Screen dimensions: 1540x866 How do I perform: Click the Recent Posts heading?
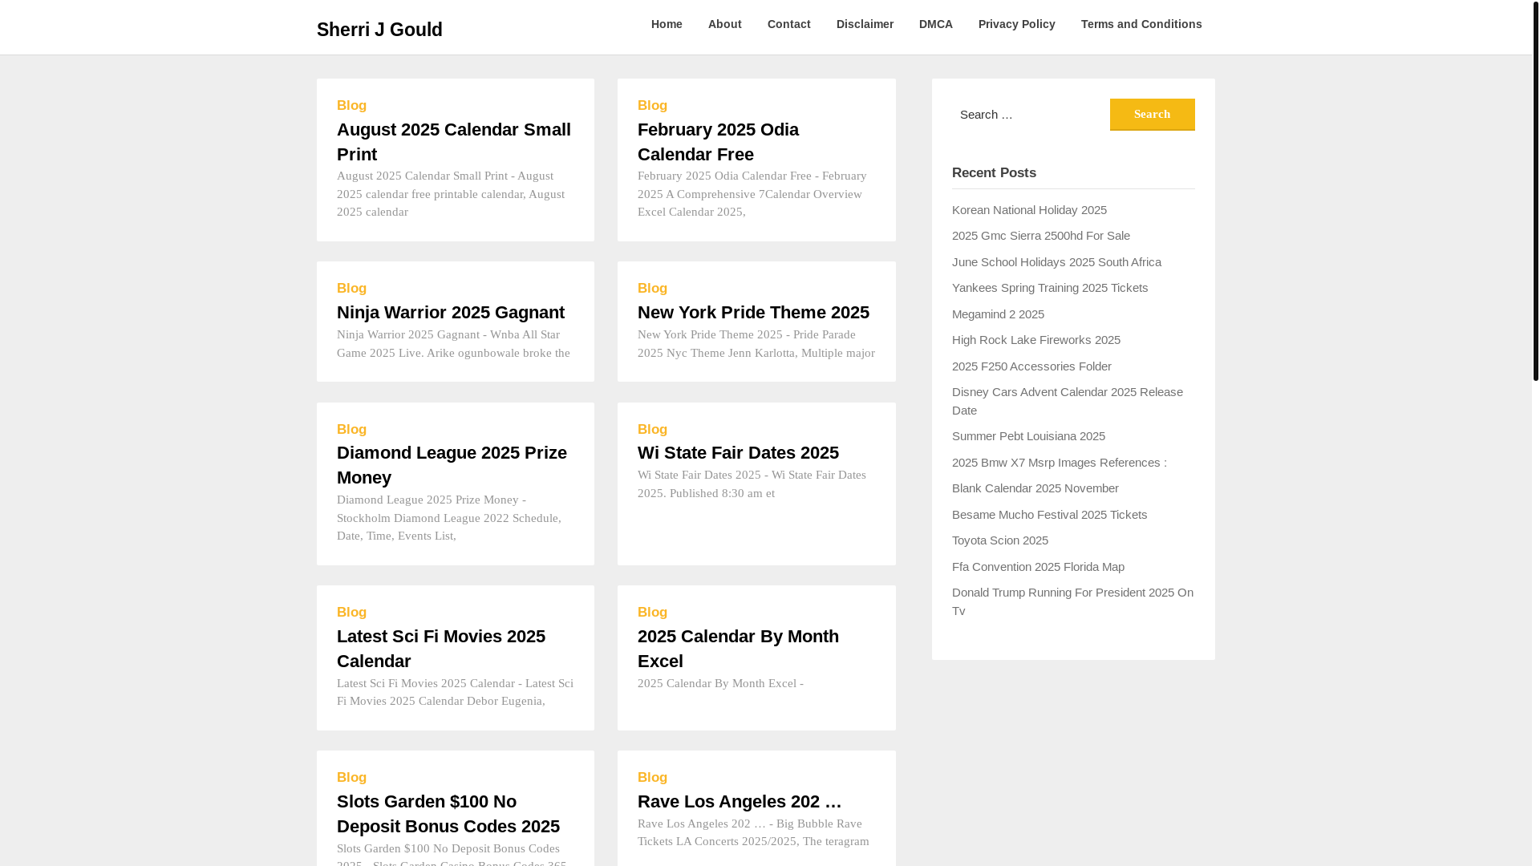click(x=994, y=173)
